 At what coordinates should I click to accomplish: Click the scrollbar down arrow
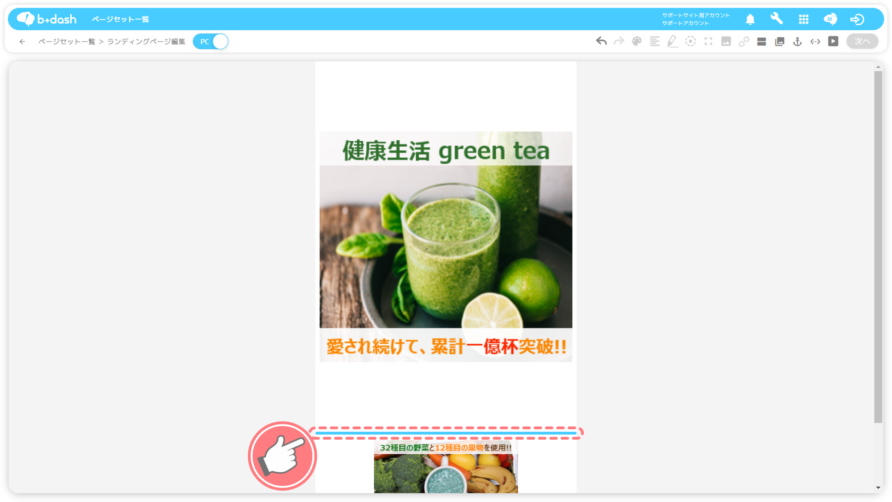point(878,488)
